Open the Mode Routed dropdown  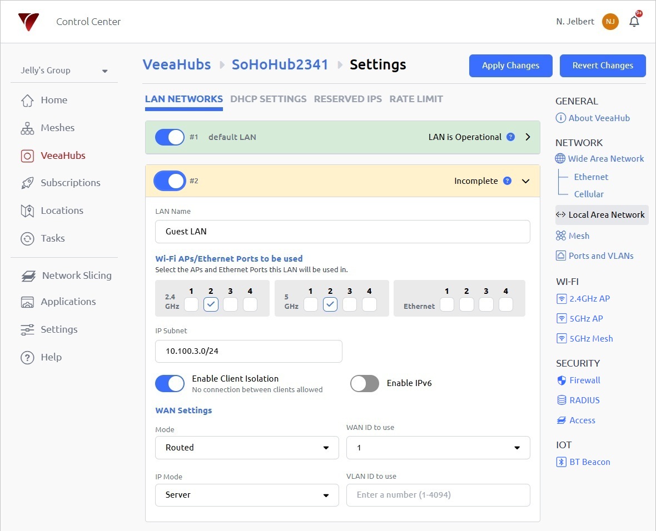[x=247, y=447]
